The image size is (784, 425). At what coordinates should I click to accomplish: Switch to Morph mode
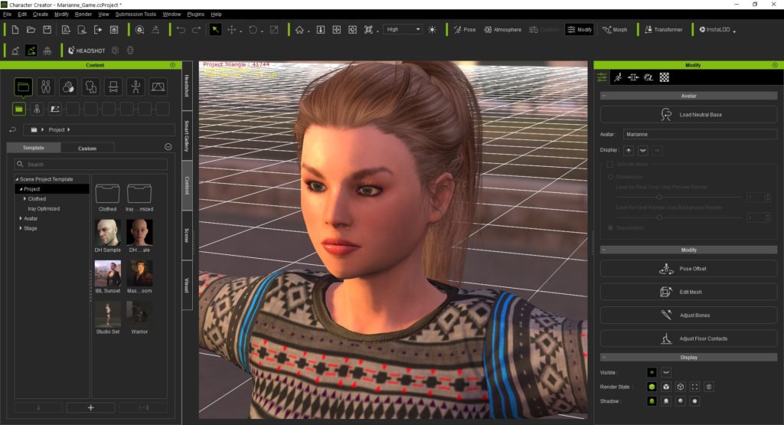tap(615, 30)
